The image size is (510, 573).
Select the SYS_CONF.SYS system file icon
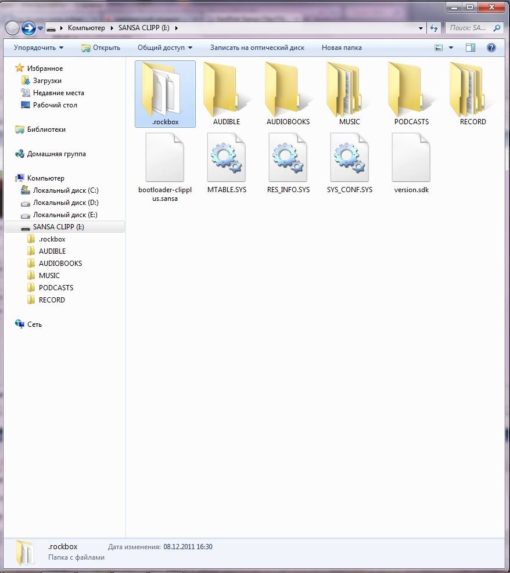pos(350,157)
